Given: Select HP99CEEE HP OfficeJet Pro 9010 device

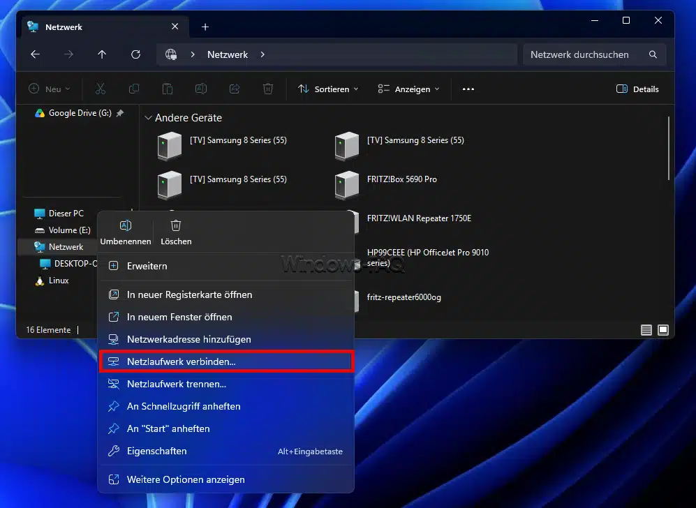Looking at the screenshot, I should [x=427, y=257].
